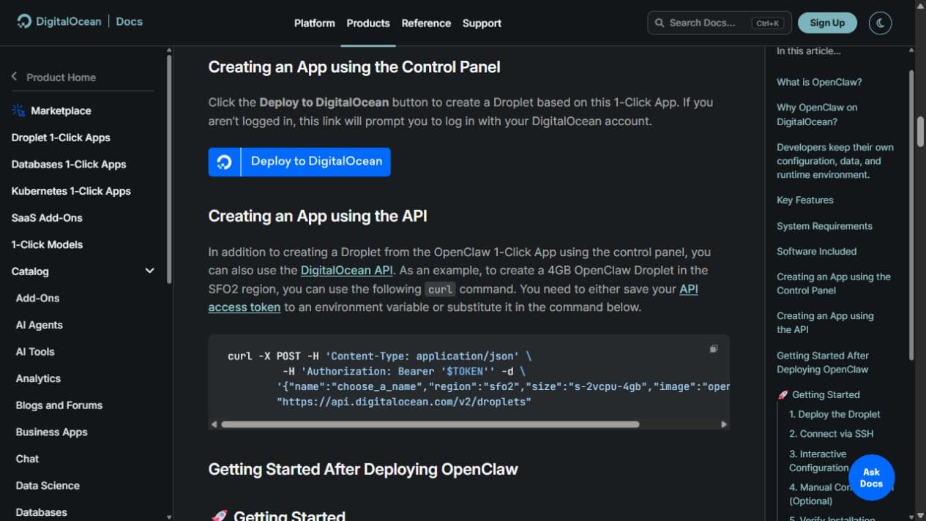Select Databases 1-Click Apps

(x=69, y=164)
